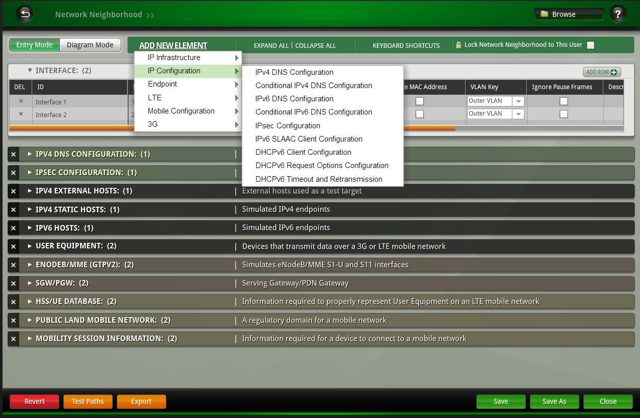Open the help question mark icon

point(617,14)
